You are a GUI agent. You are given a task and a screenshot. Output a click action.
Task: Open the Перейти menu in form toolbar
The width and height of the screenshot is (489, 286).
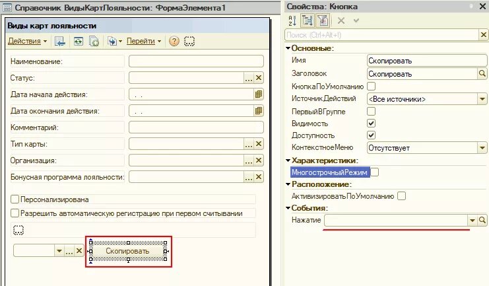point(143,41)
